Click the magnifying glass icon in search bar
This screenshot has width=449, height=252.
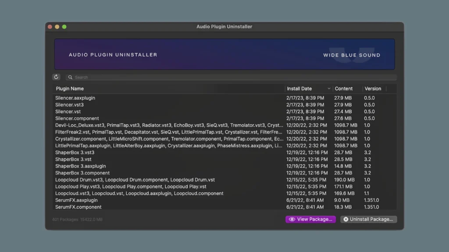click(70, 77)
